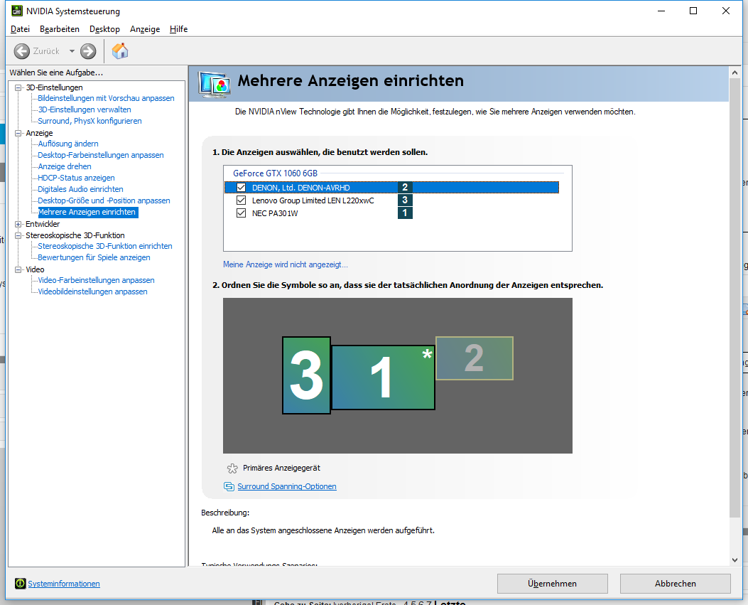748x605 pixels.
Task: Uncheck the NEC PA301W checkbox
Action: [241, 213]
